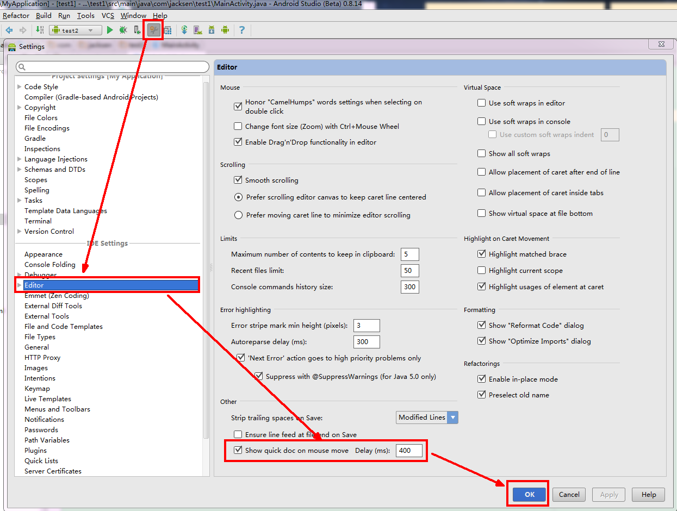Open the SDK Manager icon

coord(211,30)
